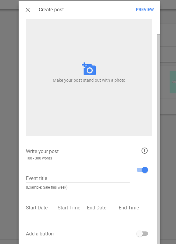Viewport: 176px width, 244px height.
Task: Focus the Write your post field
Action: 82,151
